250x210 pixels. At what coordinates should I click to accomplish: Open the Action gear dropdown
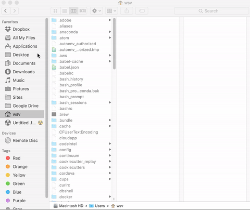click(x=96, y=11)
